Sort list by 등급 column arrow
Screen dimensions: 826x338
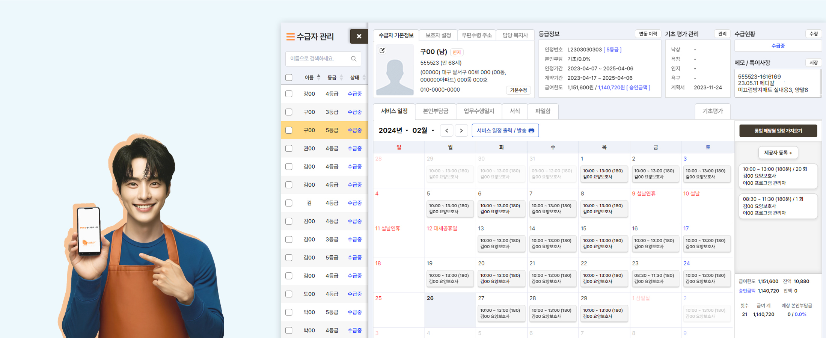click(341, 77)
